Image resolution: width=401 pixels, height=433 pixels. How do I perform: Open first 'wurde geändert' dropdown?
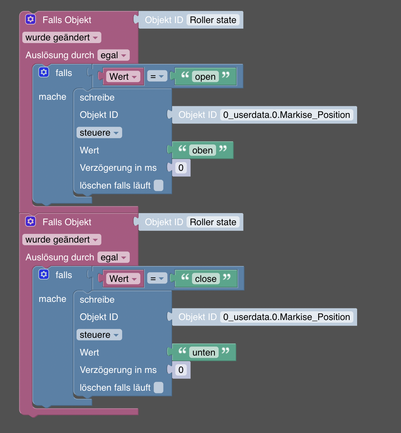tap(62, 37)
